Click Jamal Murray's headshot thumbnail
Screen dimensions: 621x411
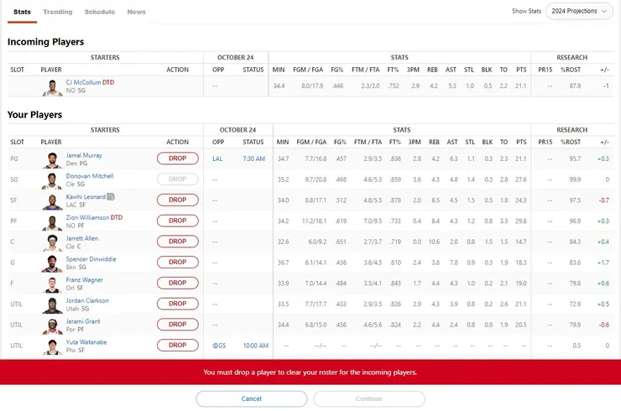tap(52, 160)
